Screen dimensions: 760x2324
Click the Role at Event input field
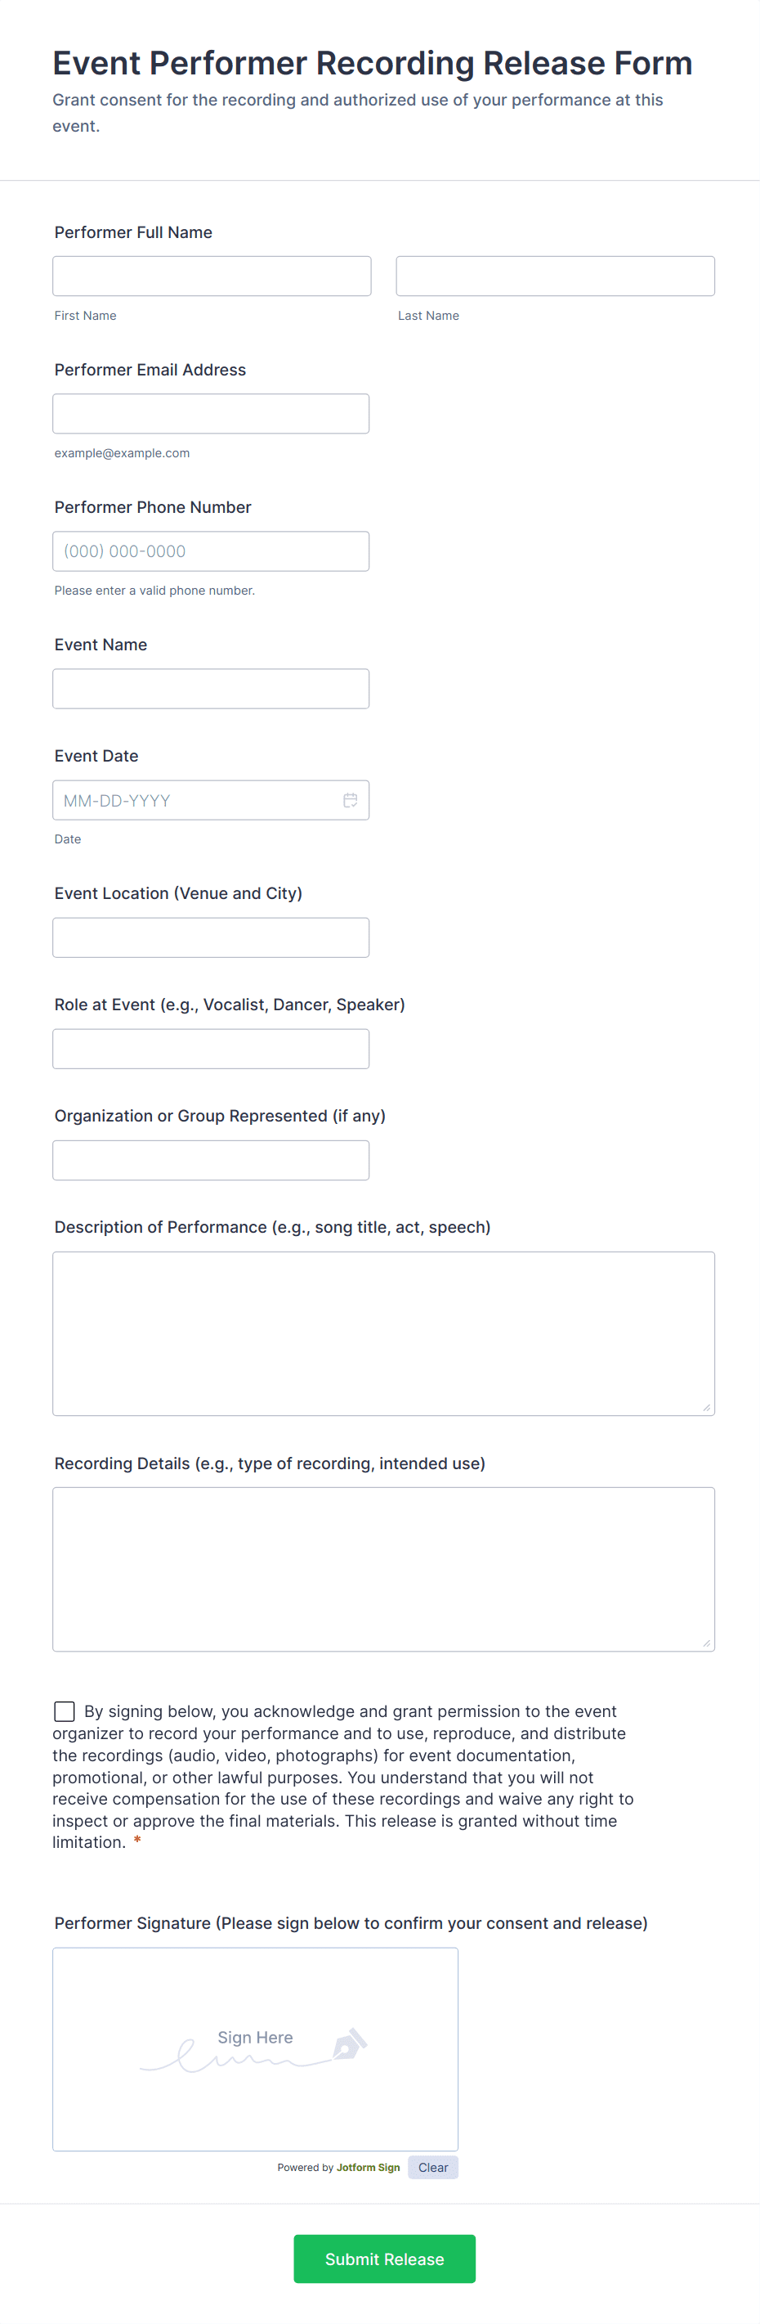[211, 1049]
